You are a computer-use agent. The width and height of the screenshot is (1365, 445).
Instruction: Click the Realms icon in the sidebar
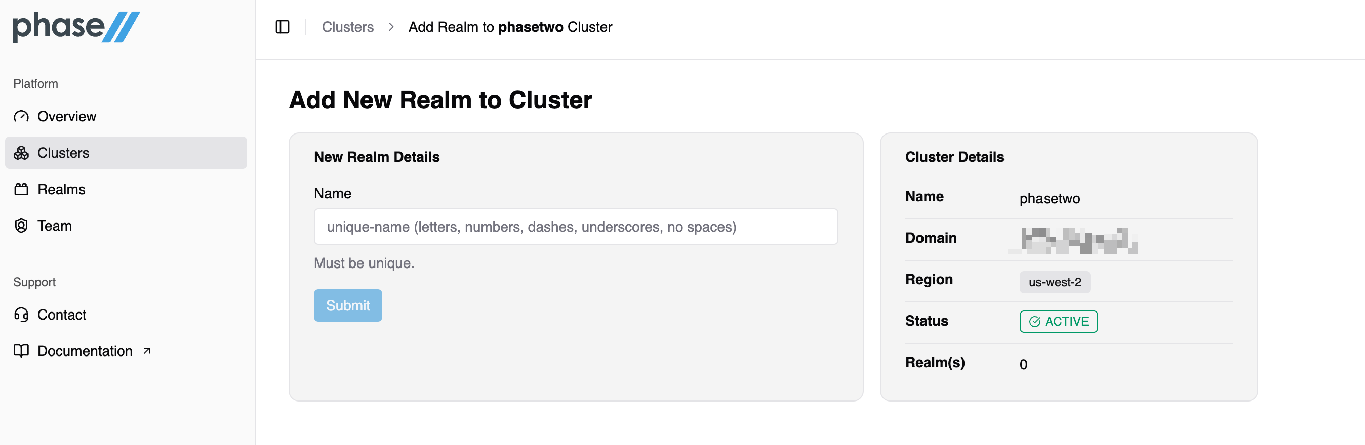[21, 189]
